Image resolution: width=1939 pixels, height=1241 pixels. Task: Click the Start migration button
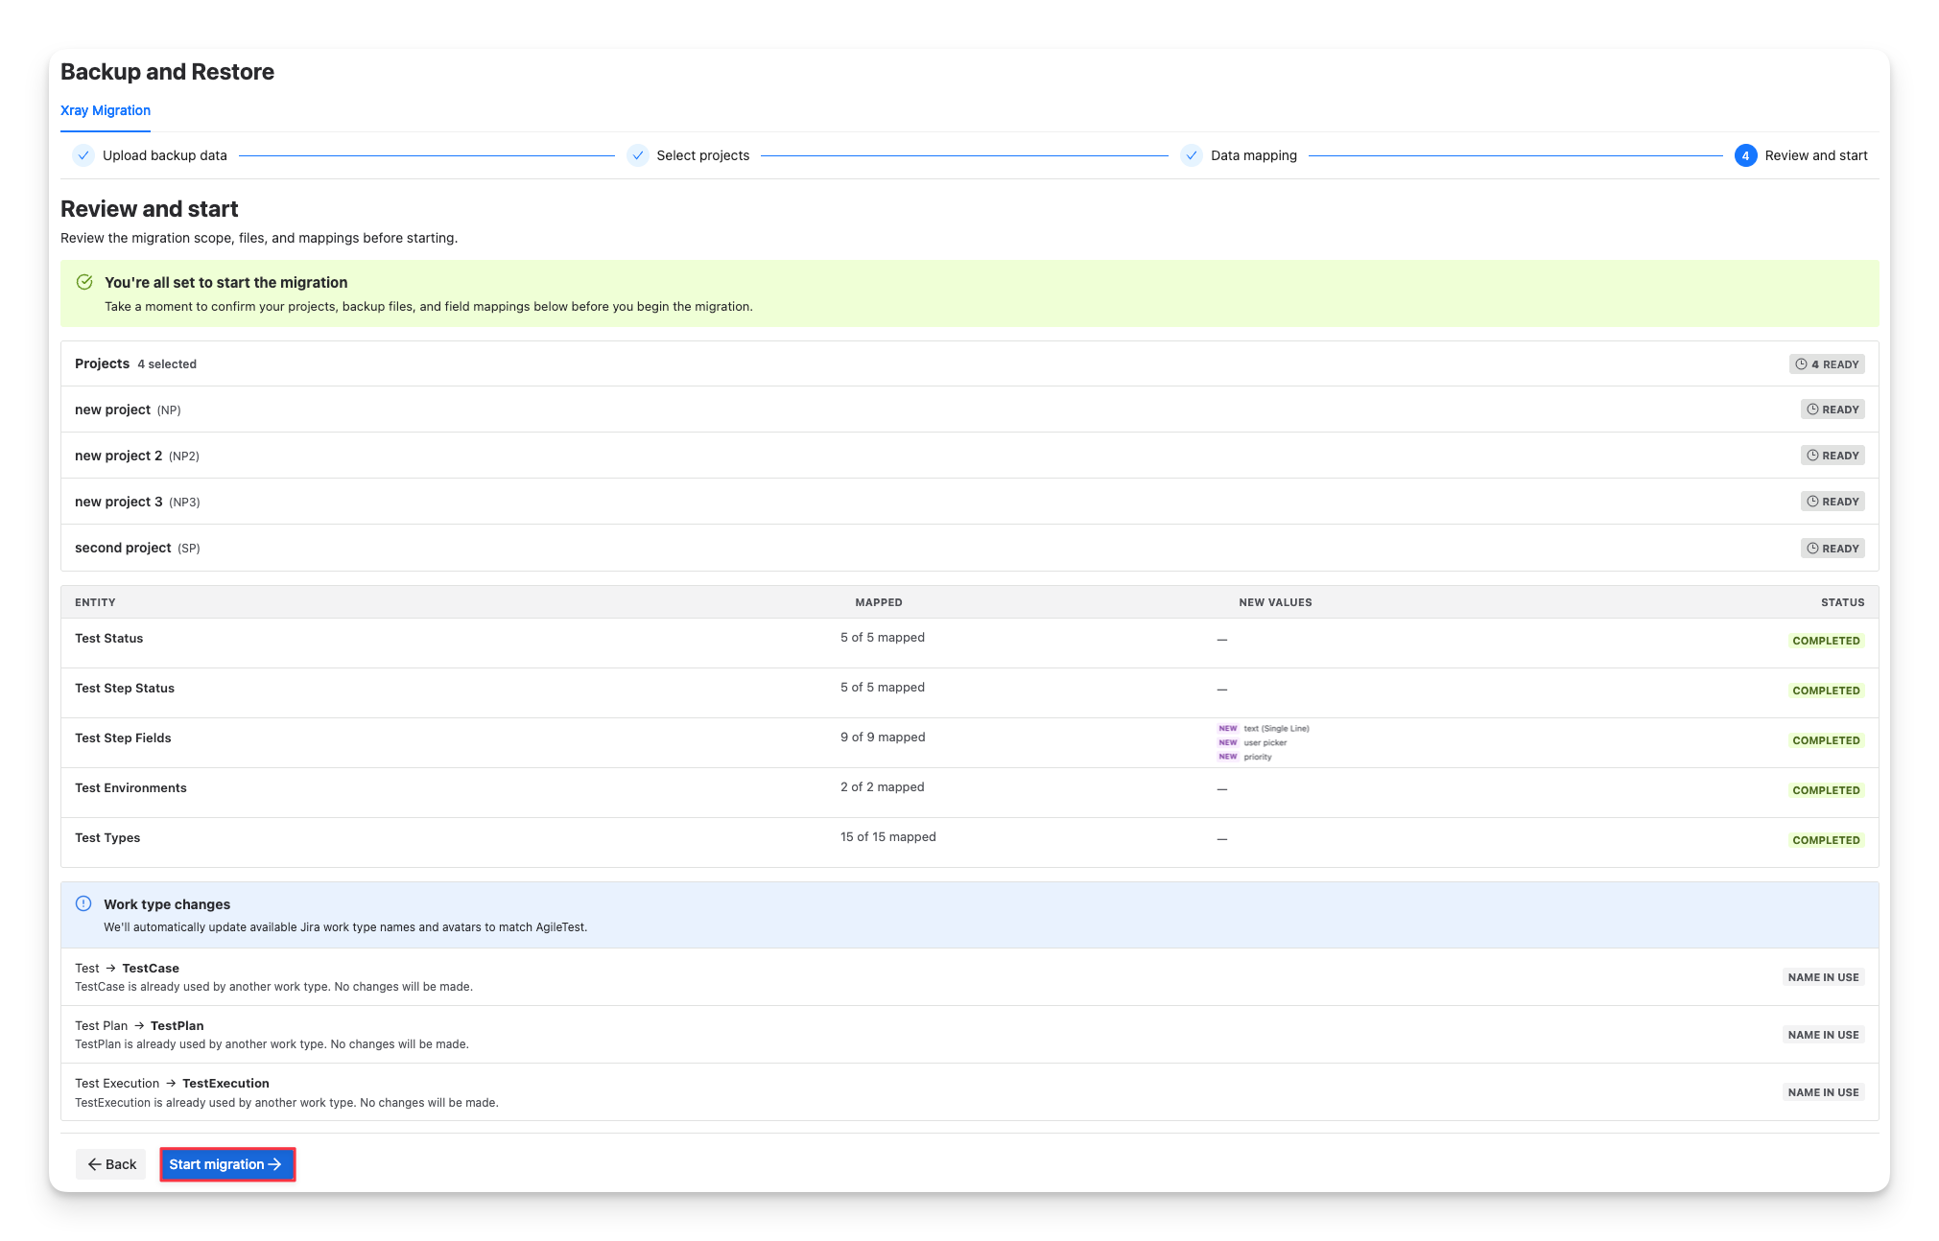click(227, 1164)
